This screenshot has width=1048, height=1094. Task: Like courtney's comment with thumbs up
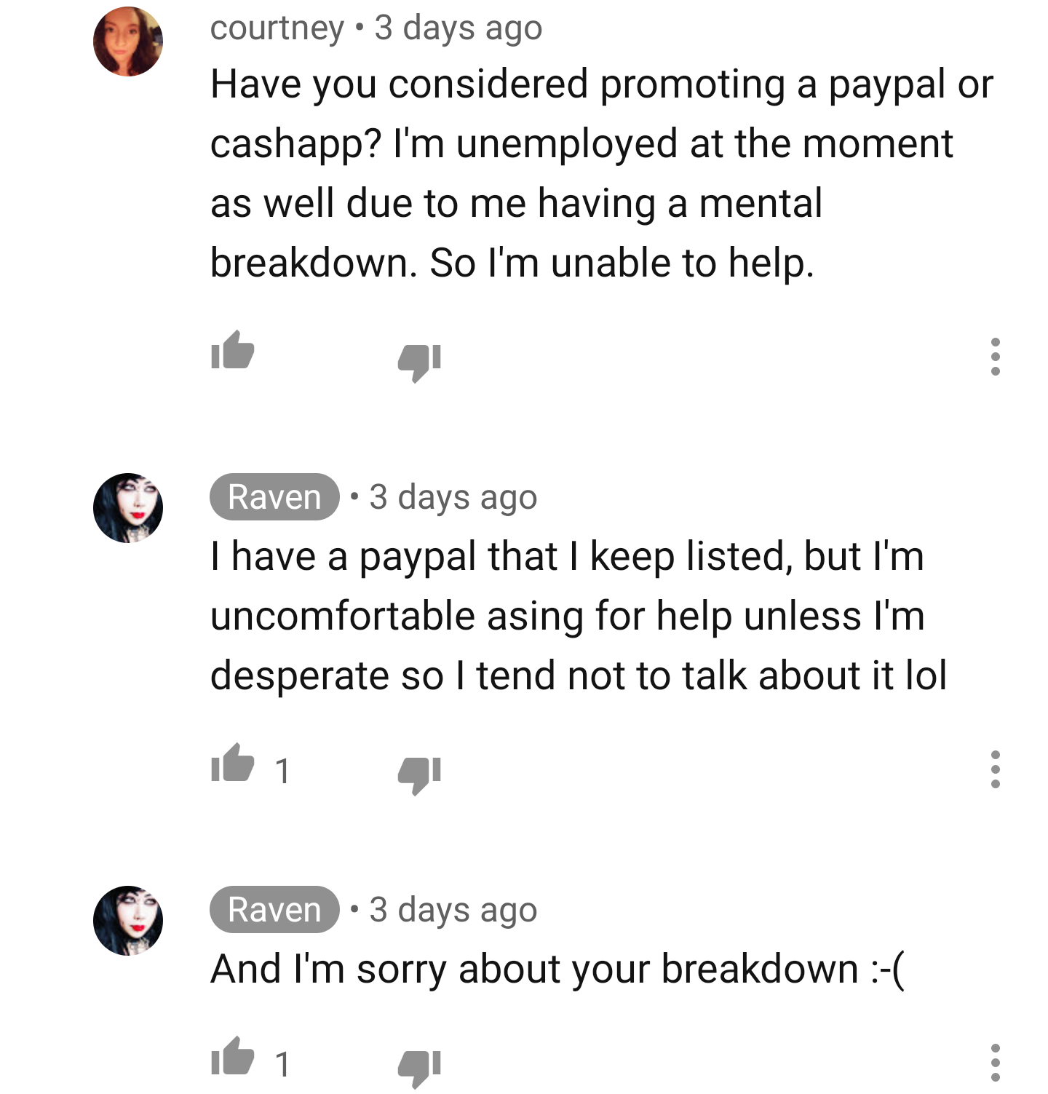[232, 350]
